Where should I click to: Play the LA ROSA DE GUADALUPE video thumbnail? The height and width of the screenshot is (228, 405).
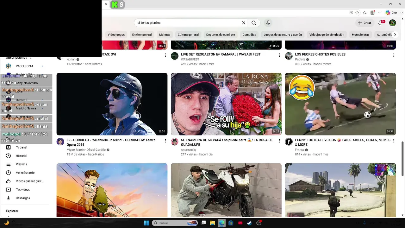pyautogui.click(x=226, y=104)
